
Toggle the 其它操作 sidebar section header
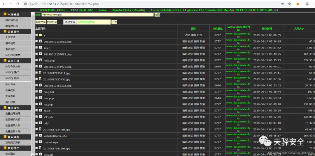click(x=15, y=148)
